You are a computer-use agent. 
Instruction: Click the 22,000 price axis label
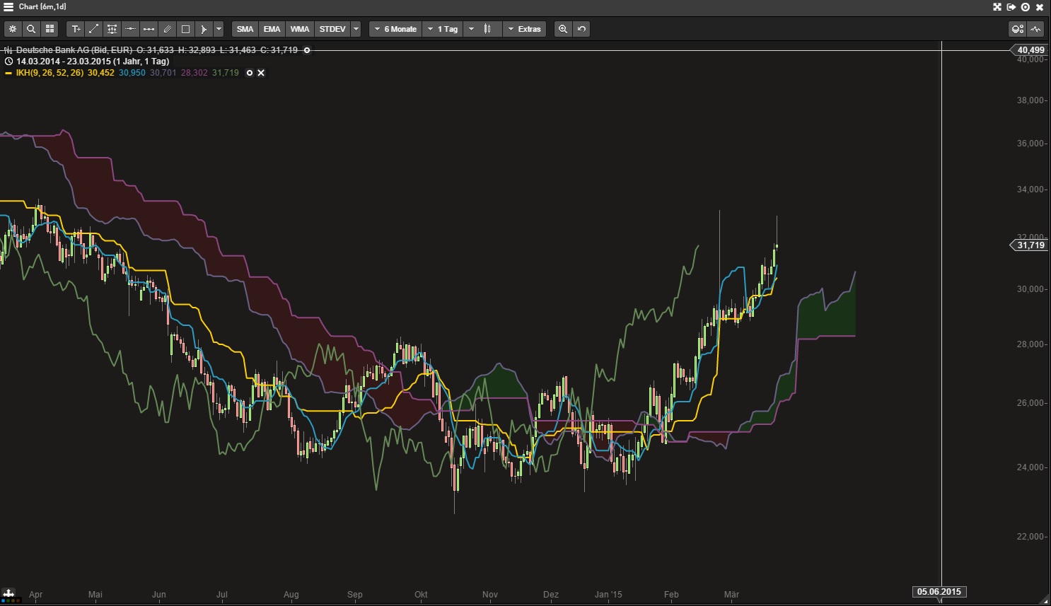(1031, 537)
